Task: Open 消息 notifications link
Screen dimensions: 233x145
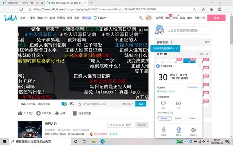Action: 168,18
